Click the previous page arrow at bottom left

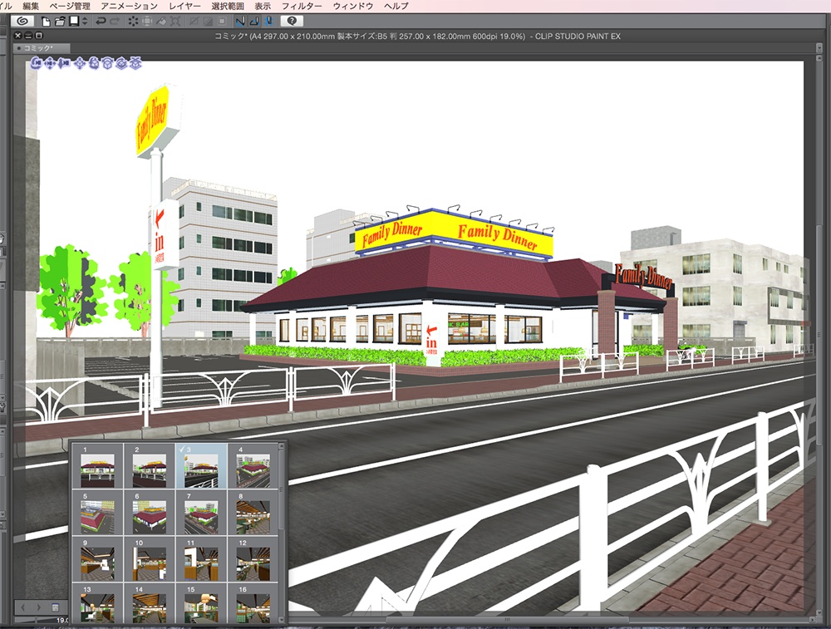pos(23,607)
